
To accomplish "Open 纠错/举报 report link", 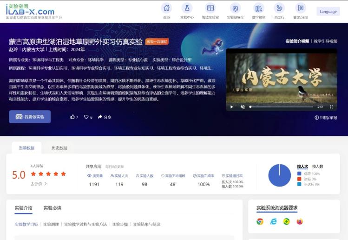I will 326,118.
